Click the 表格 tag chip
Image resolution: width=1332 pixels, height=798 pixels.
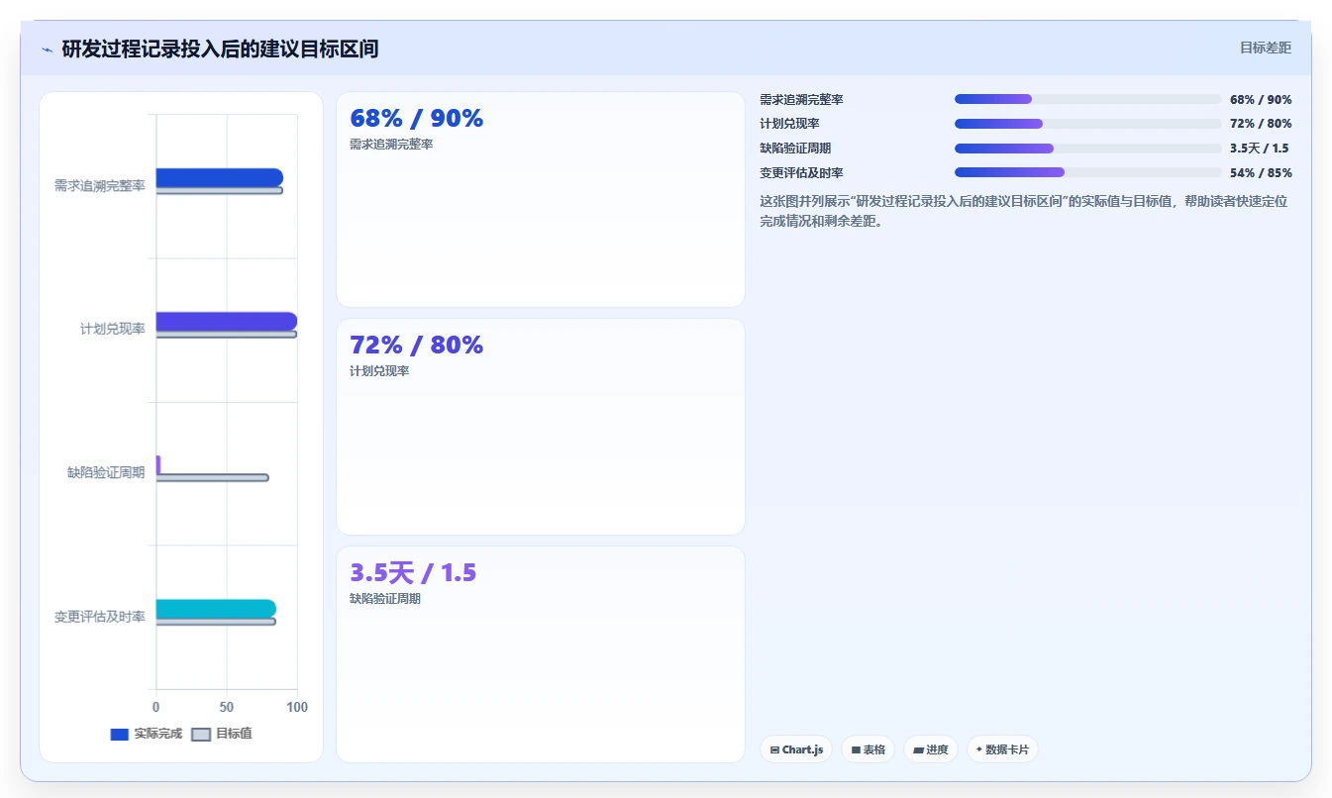click(868, 749)
